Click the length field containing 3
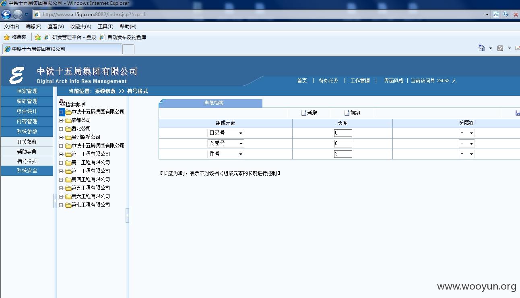The image size is (520, 298). pos(343,154)
